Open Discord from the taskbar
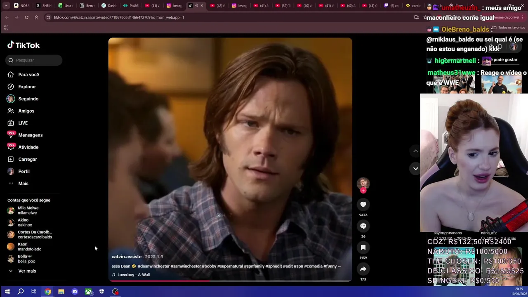528x297 pixels. (x=75, y=292)
